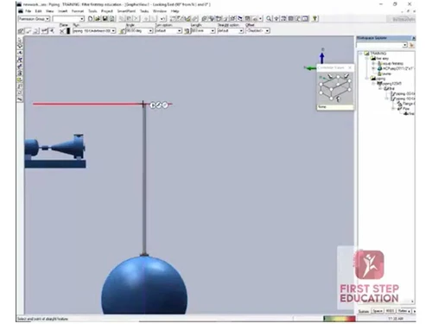Select the Flange item in the tree

pyautogui.click(x=409, y=104)
